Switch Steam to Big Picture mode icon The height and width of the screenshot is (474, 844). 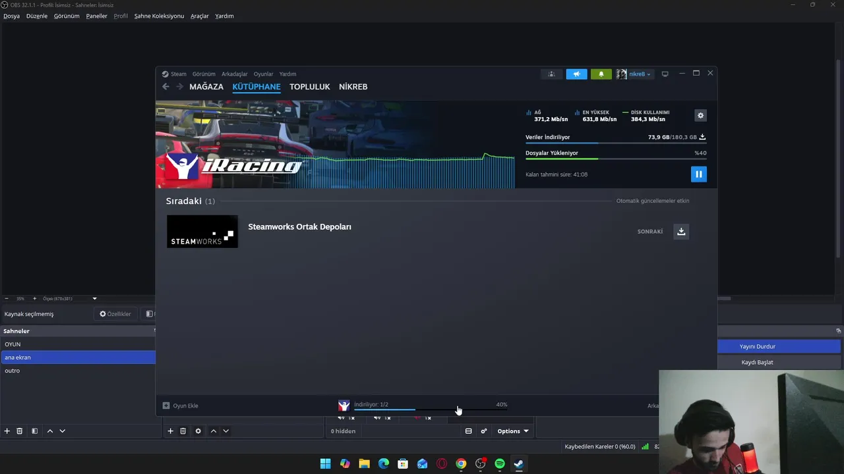(x=665, y=74)
